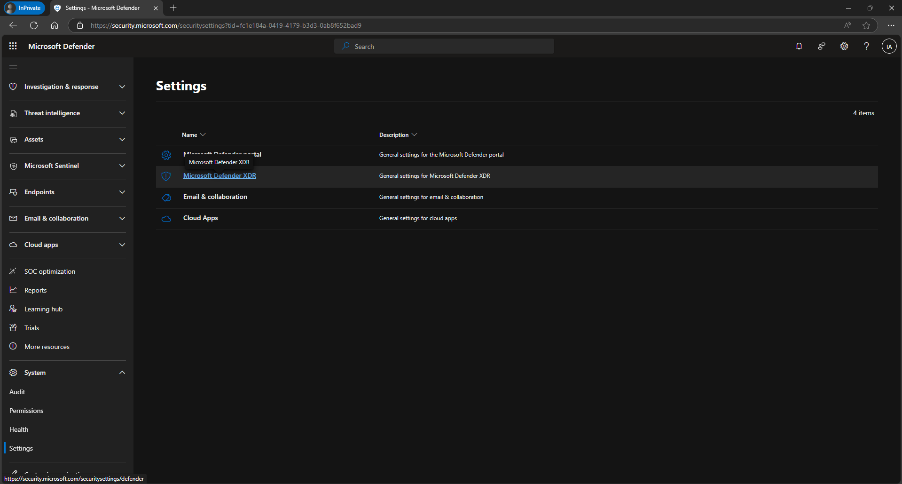
Task: Click the Microsoft Defender XDR row shield icon
Action: click(x=166, y=176)
